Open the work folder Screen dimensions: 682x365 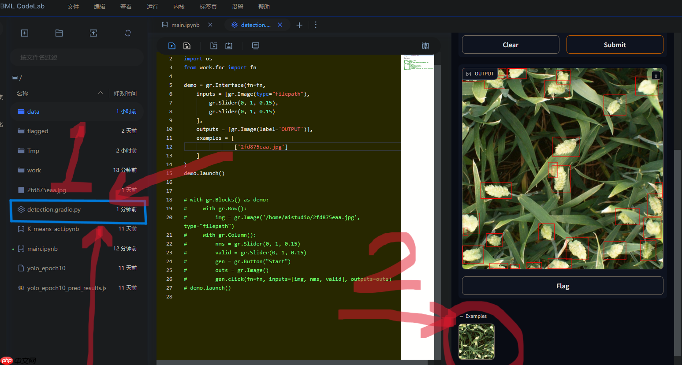[34, 170]
